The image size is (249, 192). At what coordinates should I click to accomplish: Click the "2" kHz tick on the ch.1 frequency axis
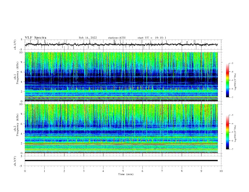22,91
